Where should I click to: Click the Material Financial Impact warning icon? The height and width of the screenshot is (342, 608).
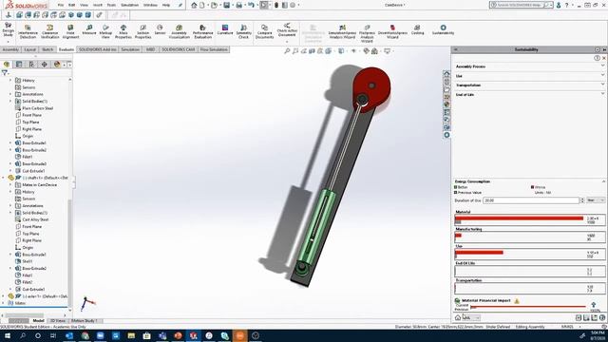[x=517, y=301]
